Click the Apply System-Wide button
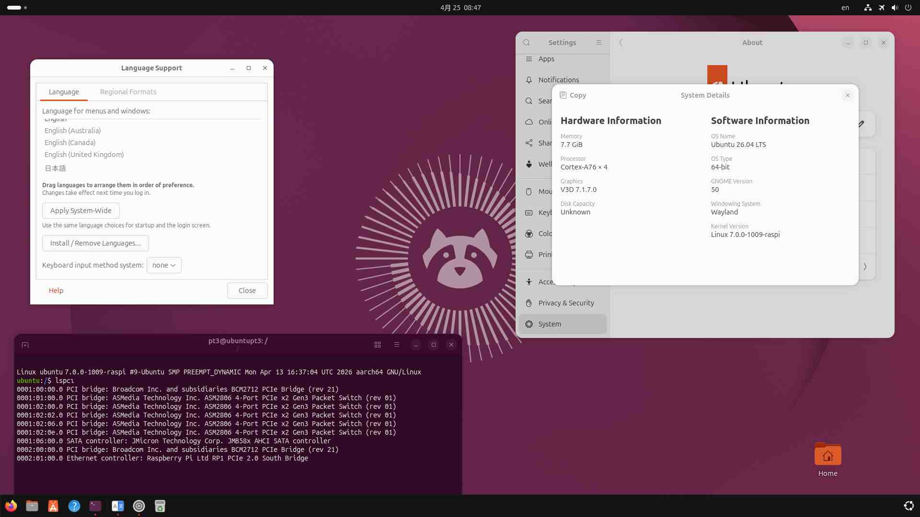 tap(81, 211)
